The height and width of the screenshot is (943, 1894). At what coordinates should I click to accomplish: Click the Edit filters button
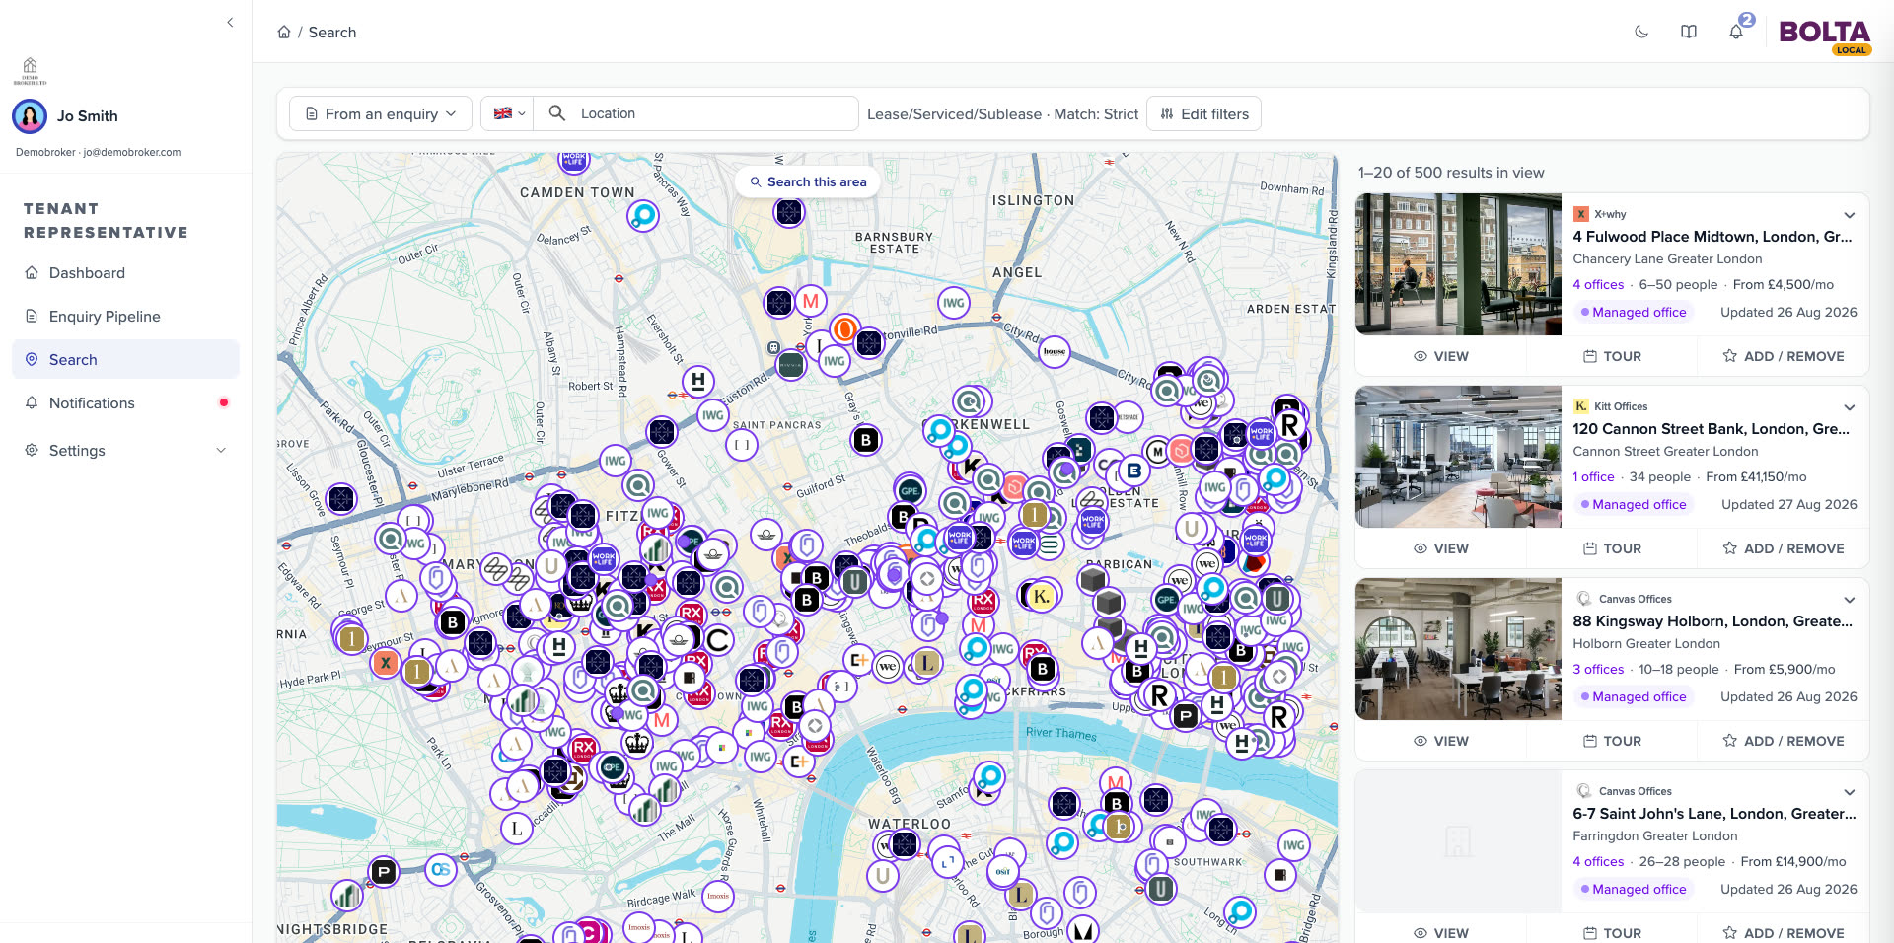[x=1203, y=113]
